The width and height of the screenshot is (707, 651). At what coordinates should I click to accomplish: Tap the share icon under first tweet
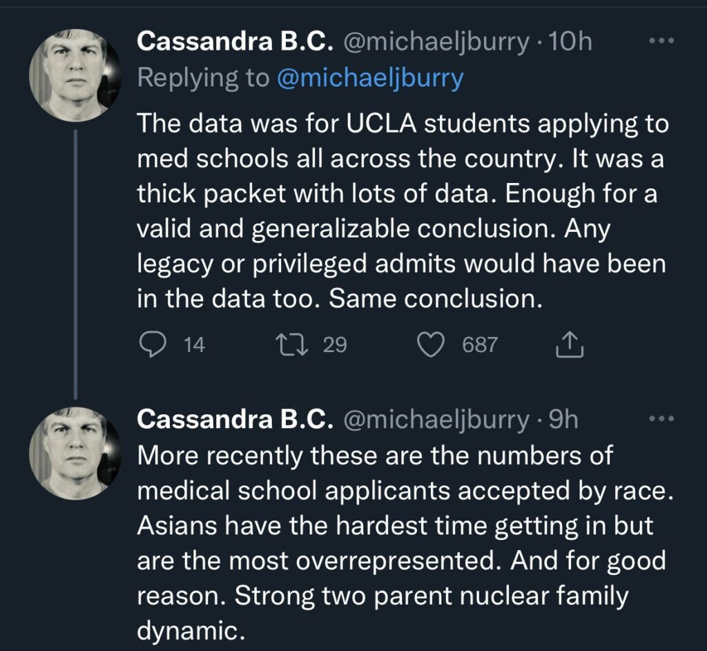point(570,344)
